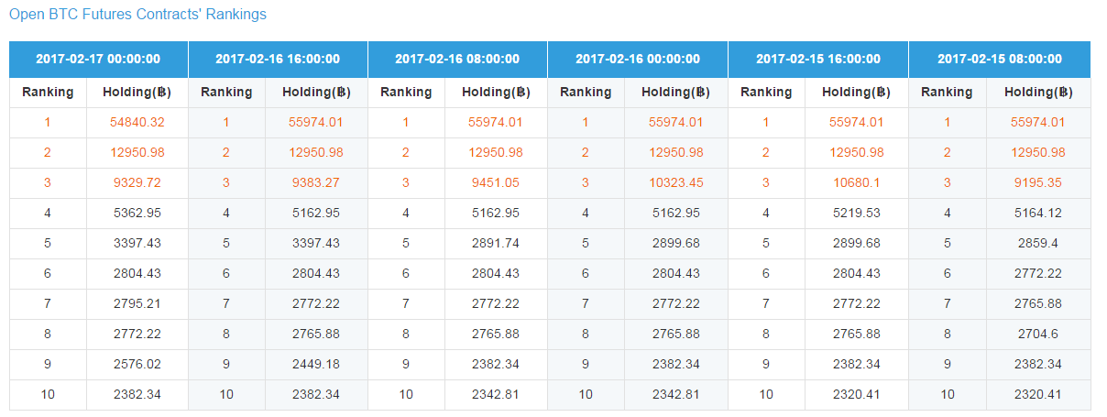Click rank 7 under 2017-02-15 16:00:00

tap(766, 304)
